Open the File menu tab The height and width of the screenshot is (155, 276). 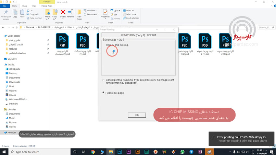5,6
